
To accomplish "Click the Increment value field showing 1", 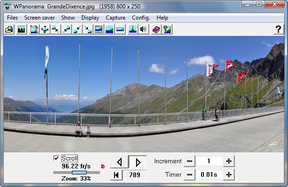I will pos(209,161).
